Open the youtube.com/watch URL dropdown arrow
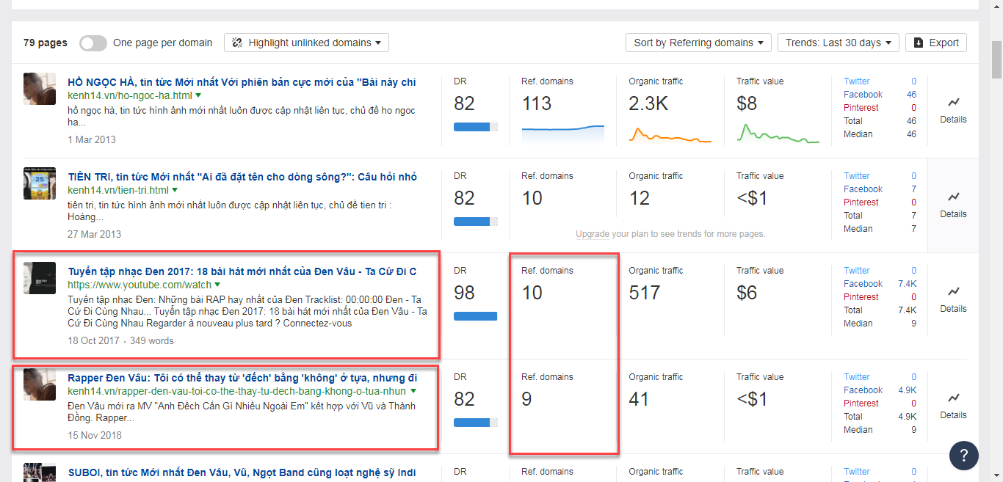Screen dimensions: 1003x482 click(218, 285)
